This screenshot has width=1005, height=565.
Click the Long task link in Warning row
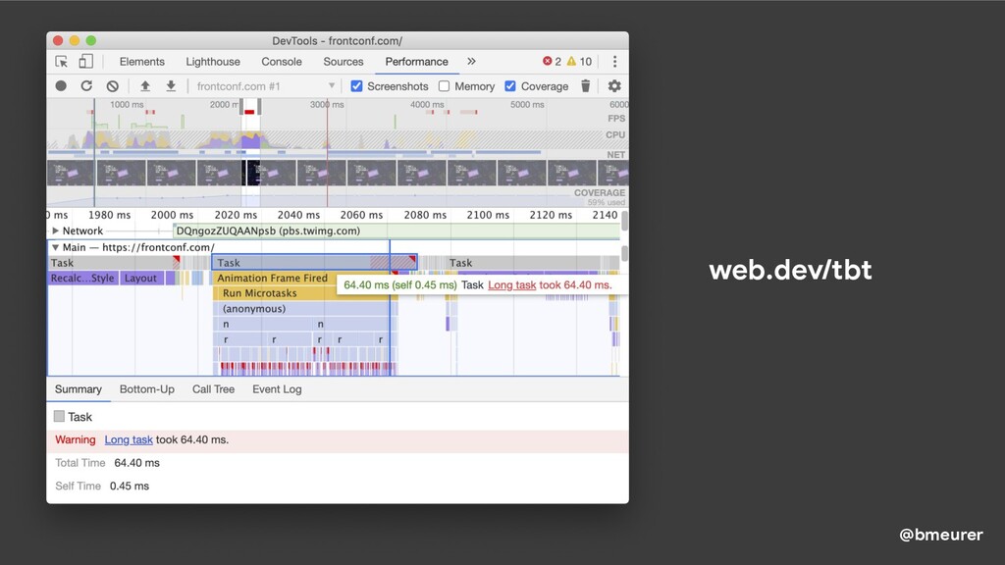coord(129,440)
